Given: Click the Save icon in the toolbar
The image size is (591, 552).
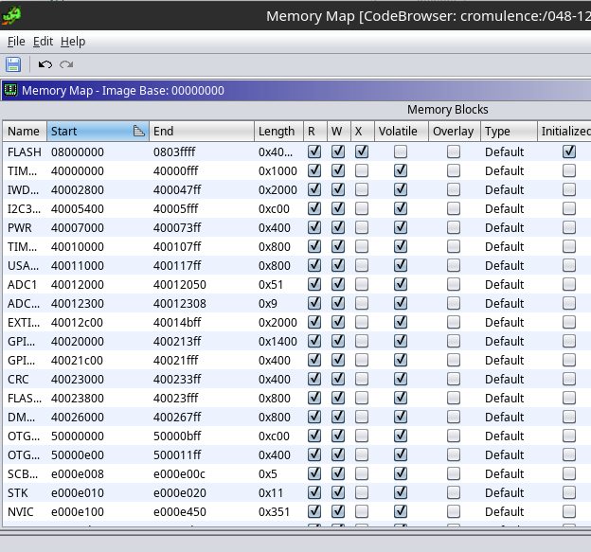Looking at the screenshot, I should [x=13, y=64].
